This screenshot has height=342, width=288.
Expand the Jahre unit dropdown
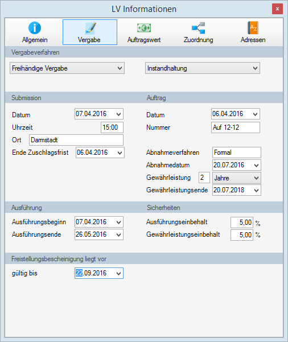tap(256, 178)
